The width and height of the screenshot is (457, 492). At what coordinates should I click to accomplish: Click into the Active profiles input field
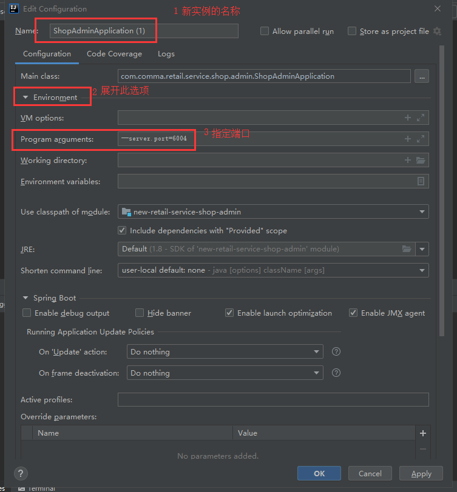(273, 400)
